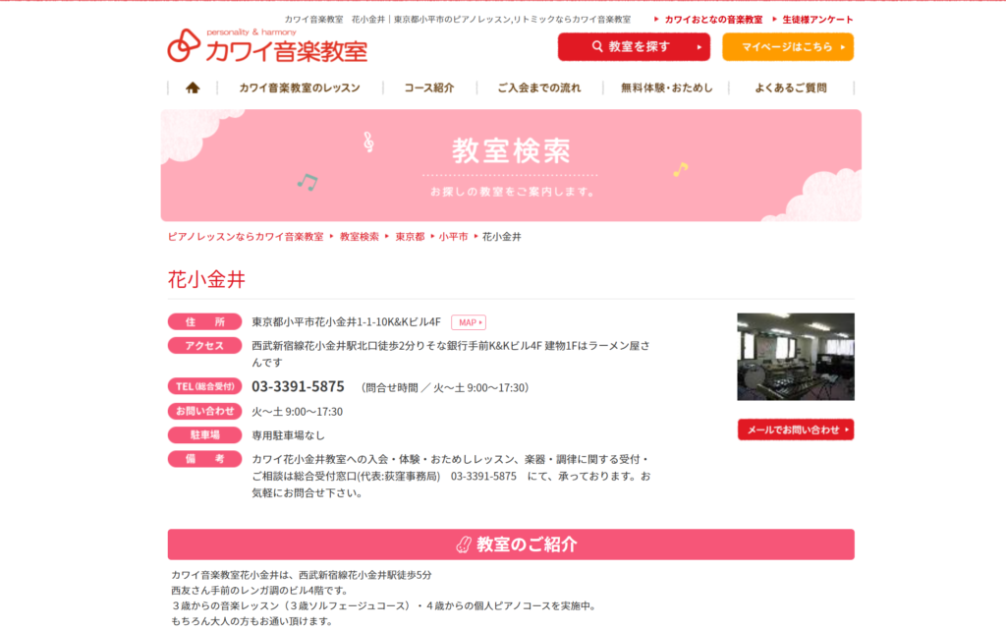Open 無料体験・おためし menu item

coord(667,87)
